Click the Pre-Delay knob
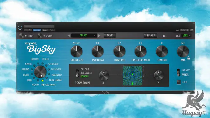The width and height of the screenshot is (210, 118). click(98, 51)
